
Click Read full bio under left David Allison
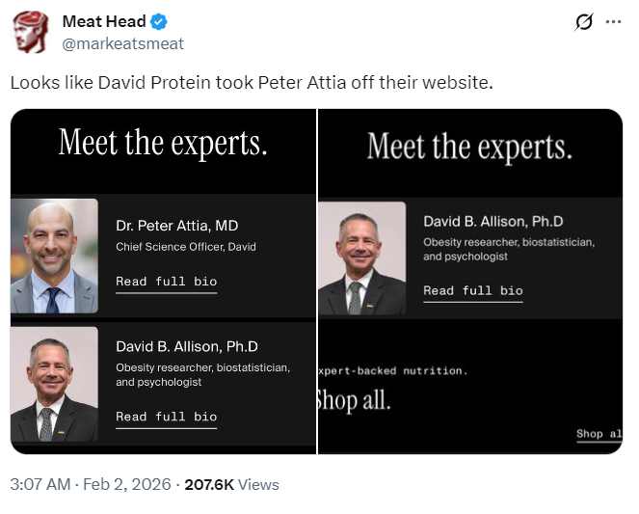166,417
